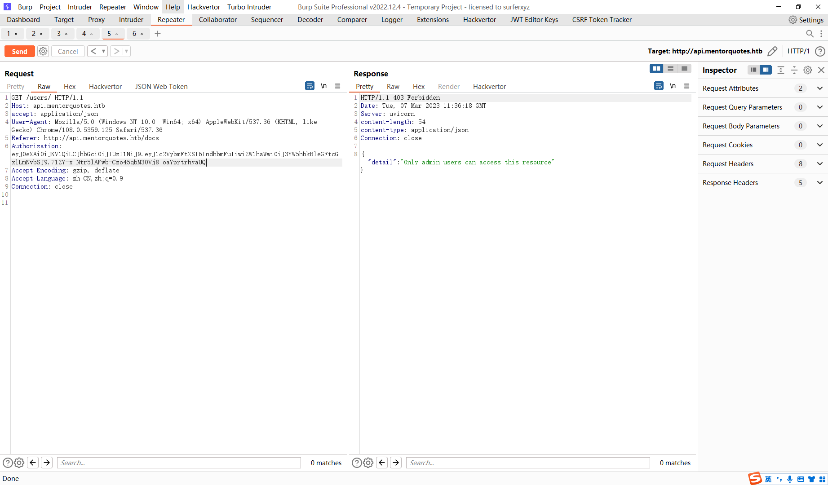Viewport: 828px width, 485px height.
Task: Open Repeater tabs options kebab menu
Action: pos(821,34)
